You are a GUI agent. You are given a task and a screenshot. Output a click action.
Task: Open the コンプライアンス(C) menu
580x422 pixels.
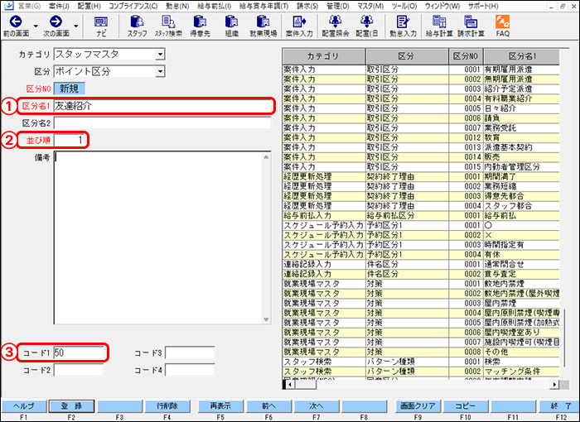[x=133, y=6]
